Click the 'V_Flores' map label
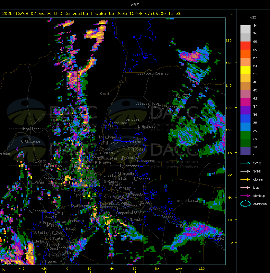Viewport: 270px width, 273px height. (x=49, y=261)
